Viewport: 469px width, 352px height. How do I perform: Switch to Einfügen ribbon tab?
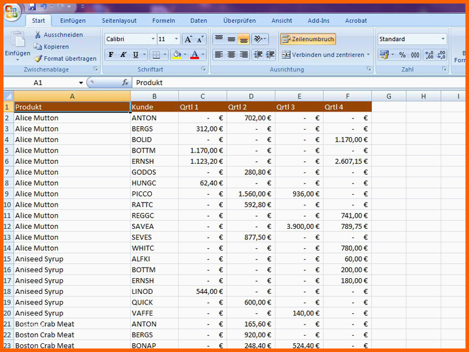pyautogui.click(x=73, y=21)
